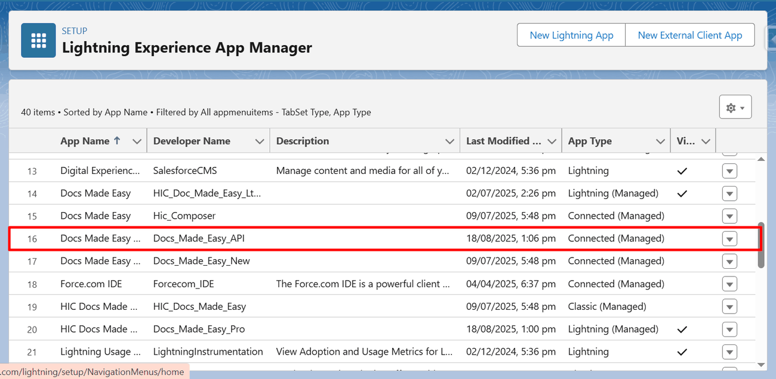The height and width of the screenshot is (379, 776).
Task: Select Forcecom_IDE developer name cell
Action: pyautogui.click(x=184, y=284)
